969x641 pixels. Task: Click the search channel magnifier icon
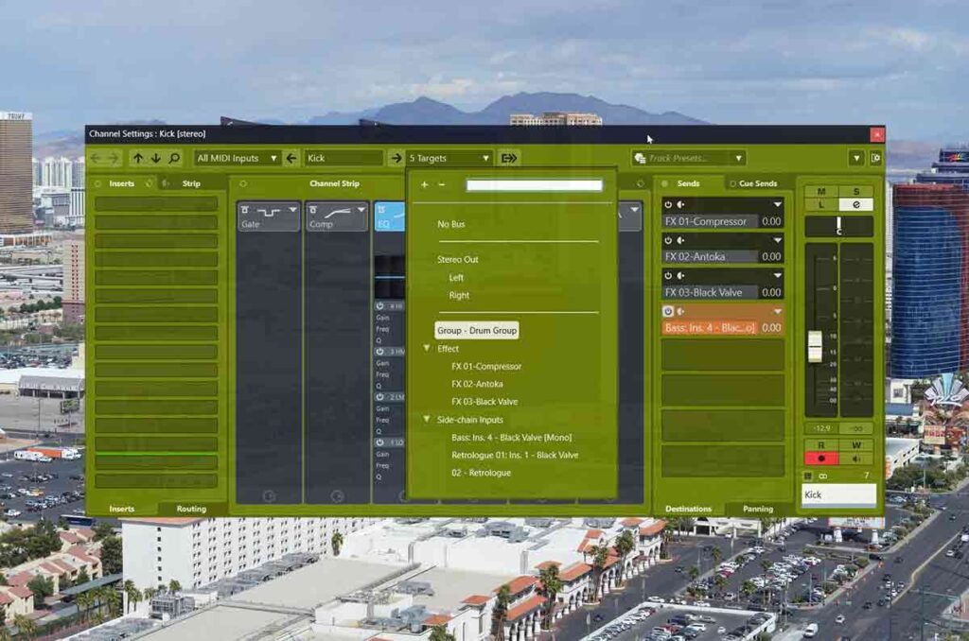(175, 158)
